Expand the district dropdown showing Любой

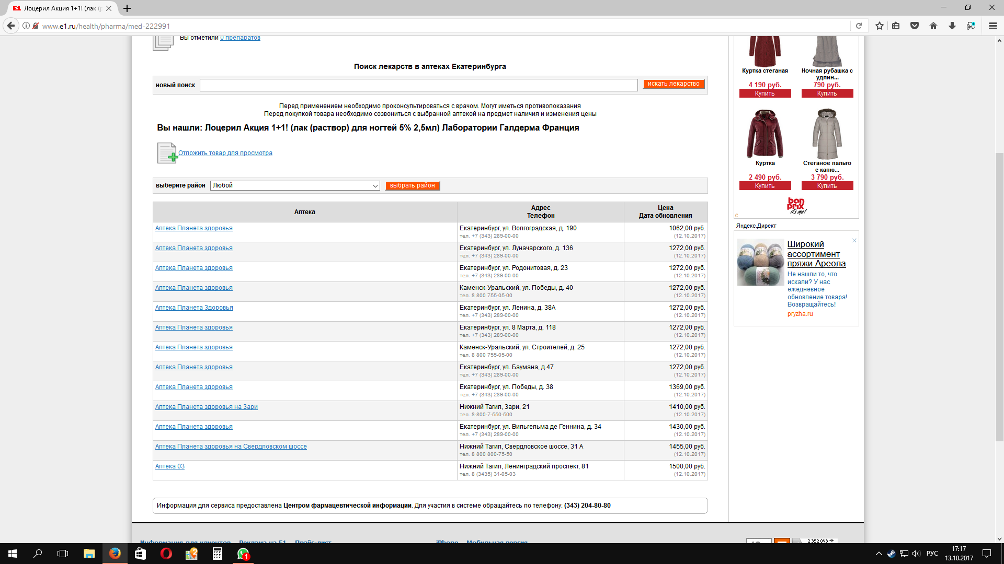[x=295, y=185]
